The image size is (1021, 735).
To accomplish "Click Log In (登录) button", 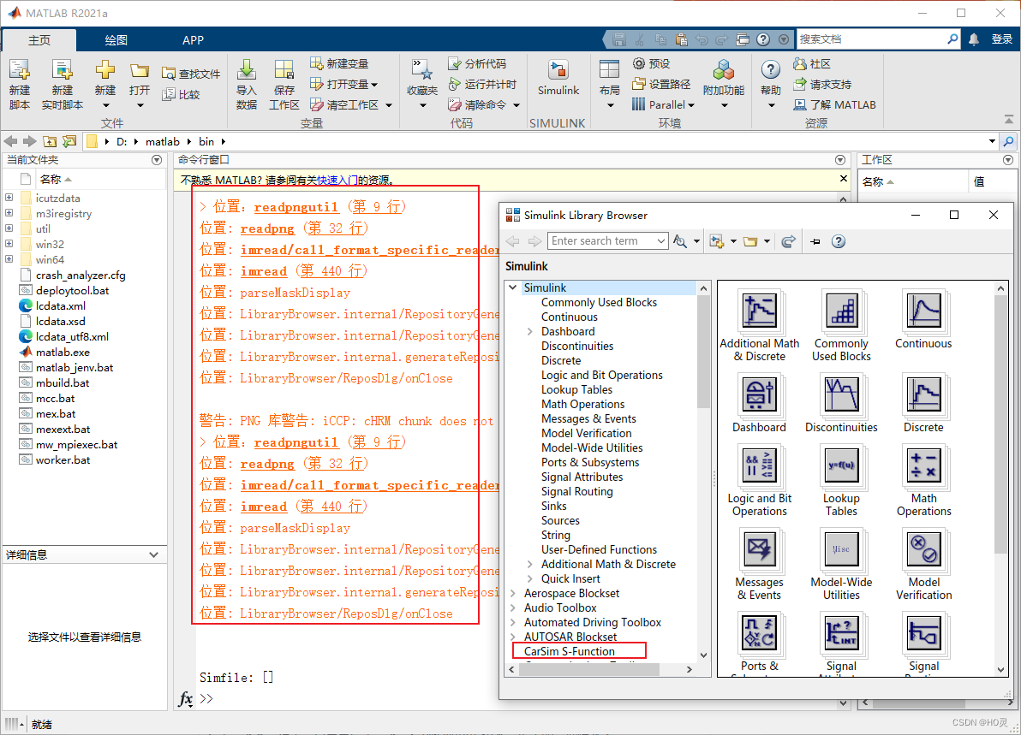I will 1001,39.
